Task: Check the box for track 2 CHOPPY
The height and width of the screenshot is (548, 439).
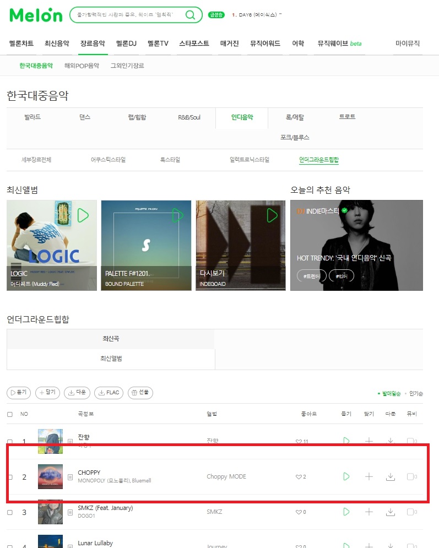Action: (x=10, y=477)
